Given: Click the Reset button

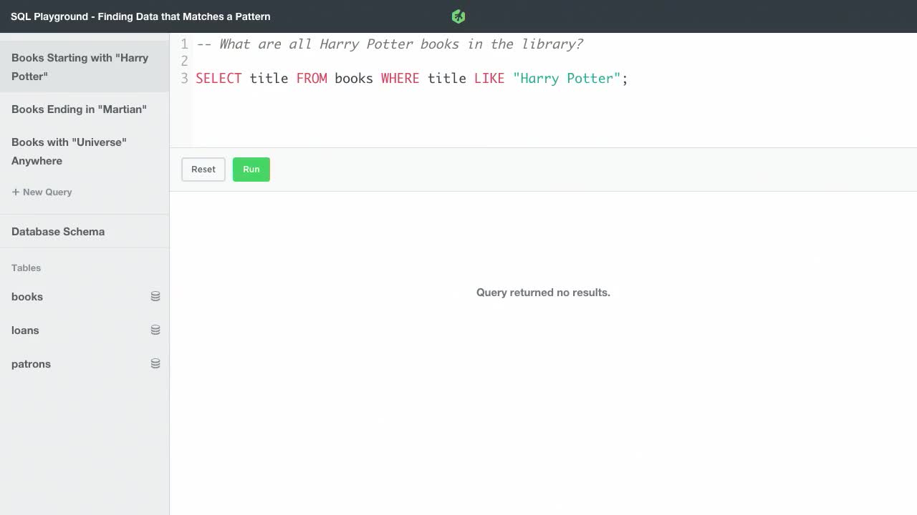Looking at the screenshot, I should (203, 169).
